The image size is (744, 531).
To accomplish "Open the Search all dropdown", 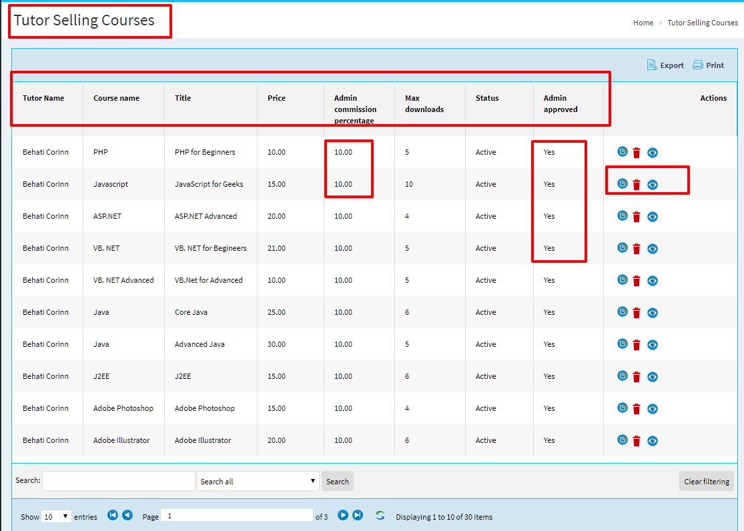I will [x=258, y=481].
